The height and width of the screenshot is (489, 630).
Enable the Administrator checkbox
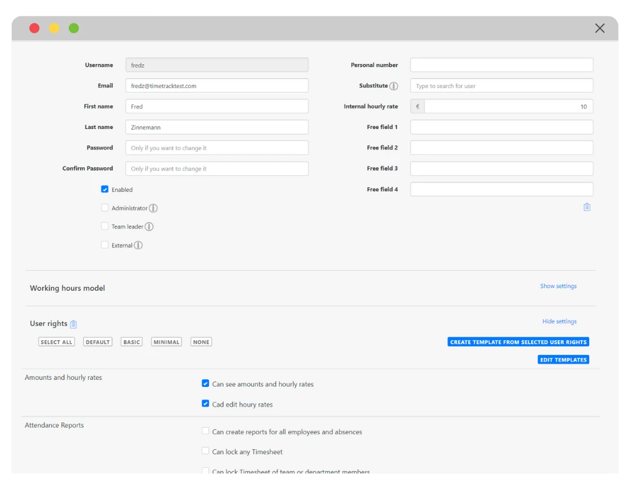coord(105,208)
